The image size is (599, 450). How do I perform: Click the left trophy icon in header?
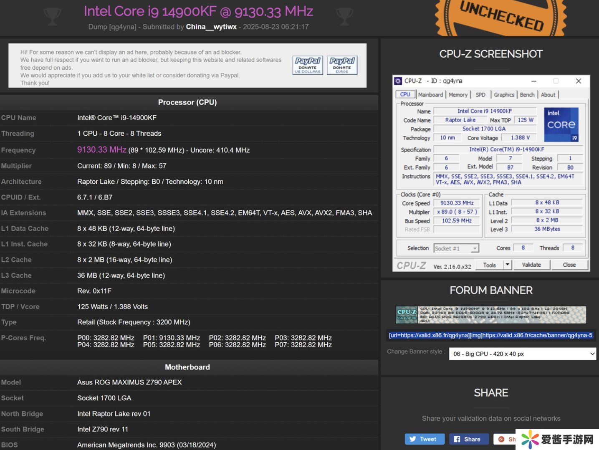click(52, 16)
